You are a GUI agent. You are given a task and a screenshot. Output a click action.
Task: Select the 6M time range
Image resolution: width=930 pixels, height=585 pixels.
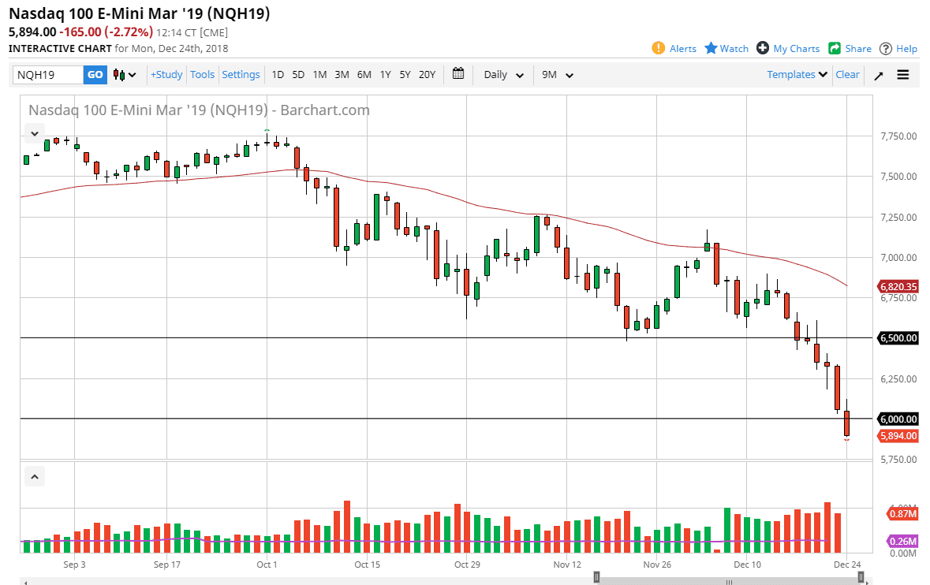point(364,74)
